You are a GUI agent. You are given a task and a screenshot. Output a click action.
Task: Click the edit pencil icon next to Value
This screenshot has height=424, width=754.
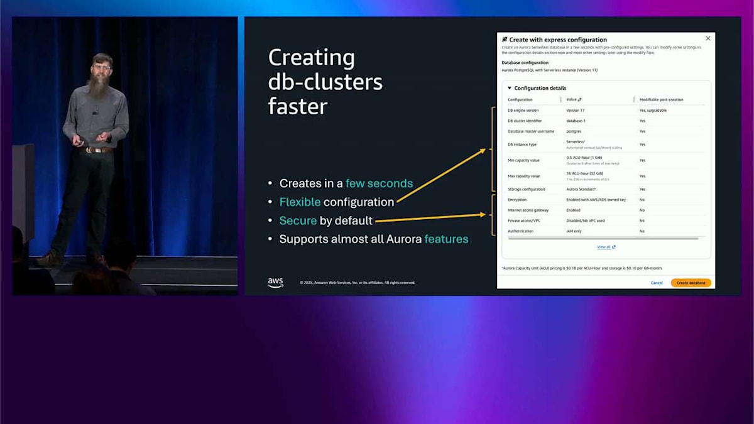click(x=579, y=99)
